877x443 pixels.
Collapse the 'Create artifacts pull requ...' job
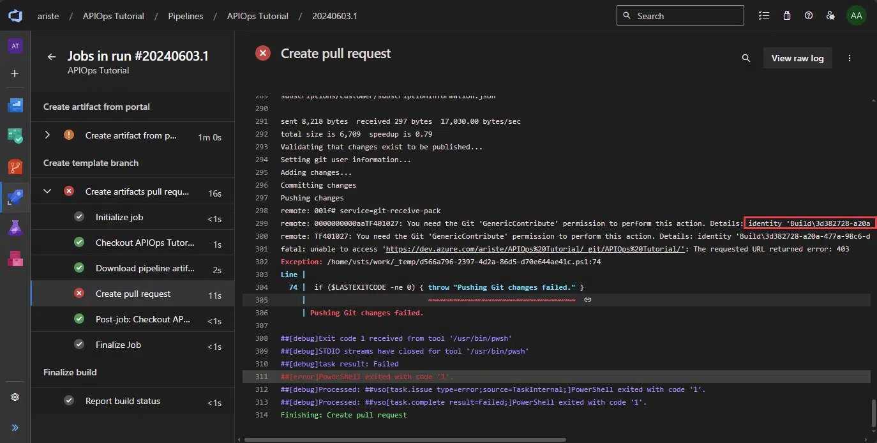point(47,191)
